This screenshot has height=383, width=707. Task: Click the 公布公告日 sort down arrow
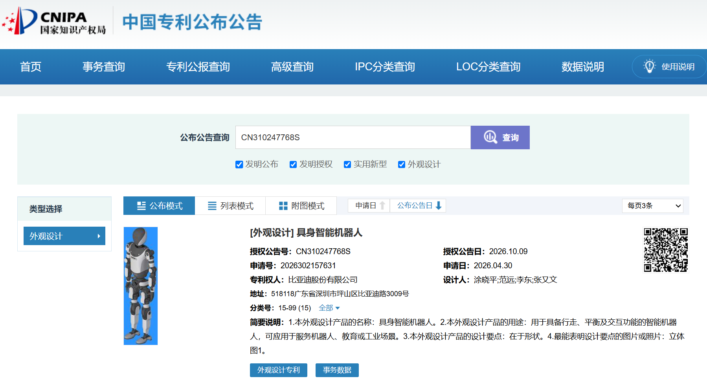pos(439,205)
